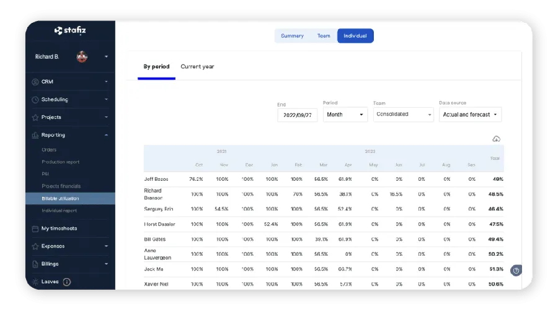Screen dimensions: 558x309
Task: Open the Period Month dropdown
Action: coord(345,115)
